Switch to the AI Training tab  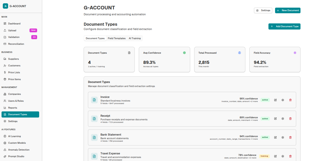(x=134, y=38)
